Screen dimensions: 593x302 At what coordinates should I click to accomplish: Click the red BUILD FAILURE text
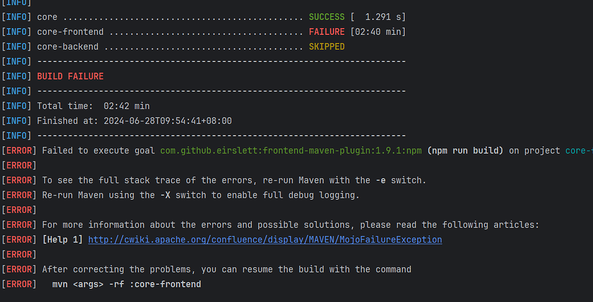pyautogui.click(x=70, y=76)
